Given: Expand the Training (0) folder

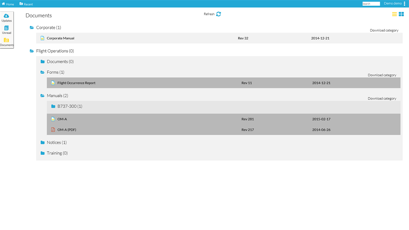Looking at the screenshot, I should 43,153.
